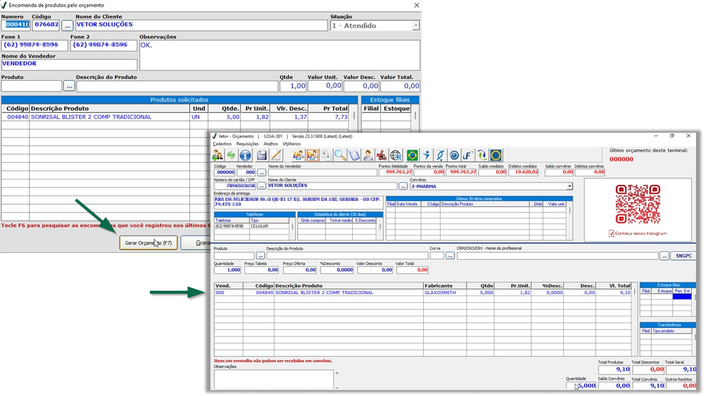Open the Cadastros menu
Viewport: 705px width, 396px height.
point(222,144)
